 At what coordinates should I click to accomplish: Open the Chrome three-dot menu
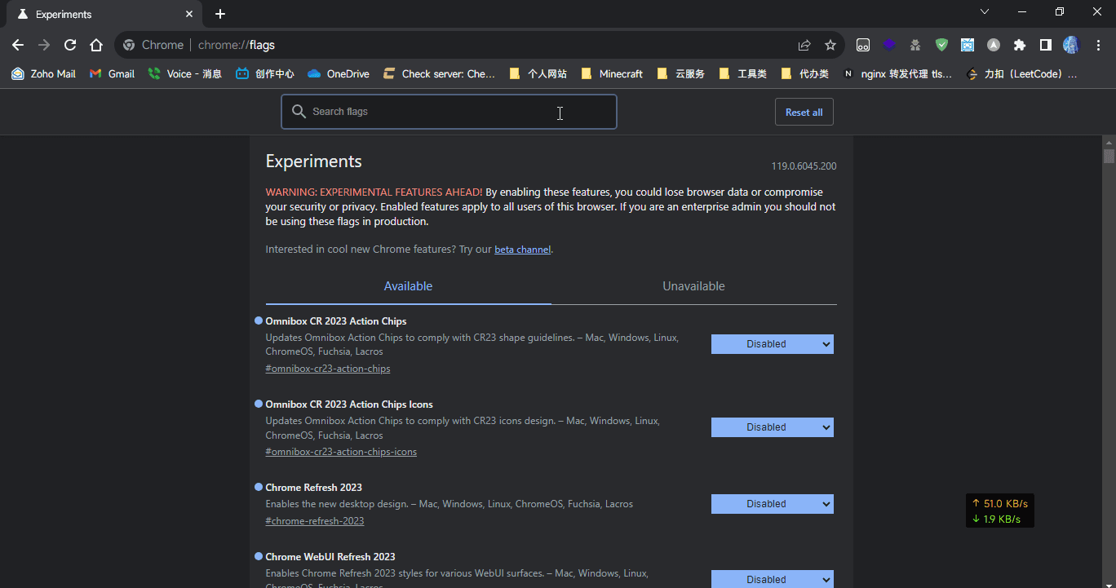1097,45
